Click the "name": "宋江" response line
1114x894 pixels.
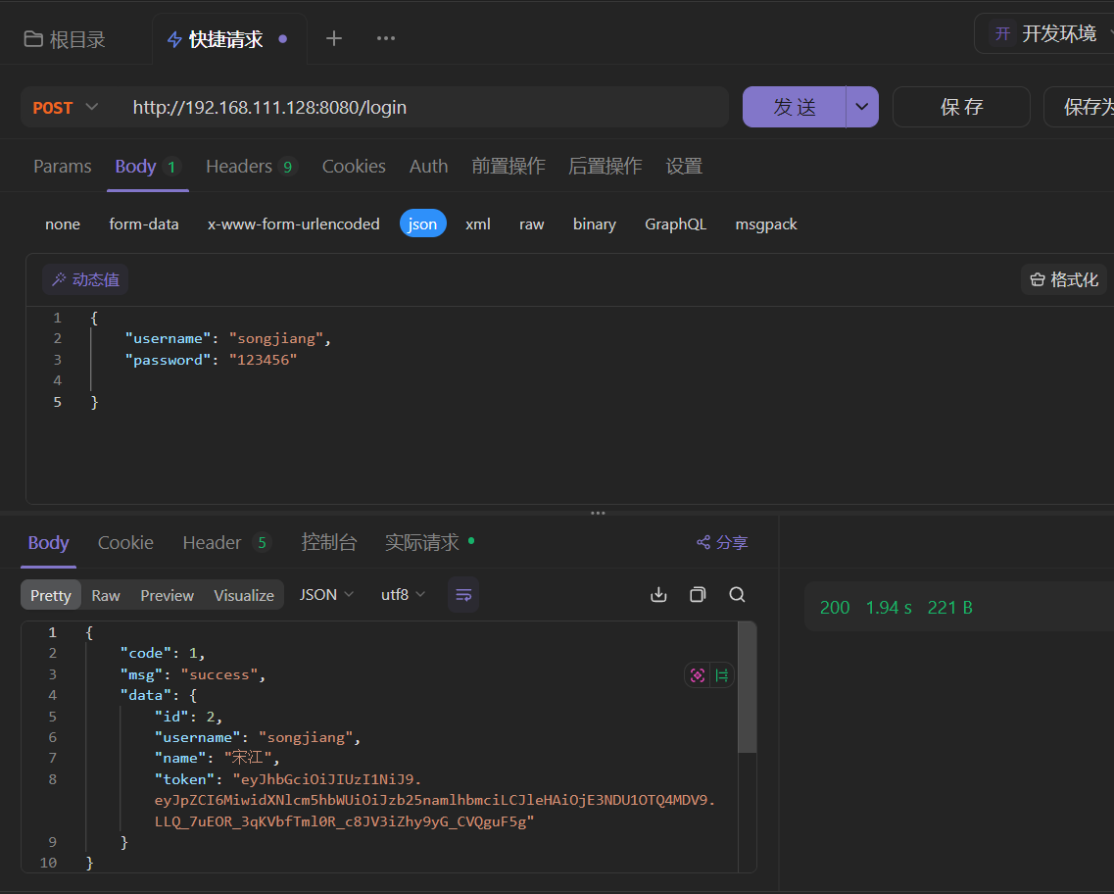[217, 759]
